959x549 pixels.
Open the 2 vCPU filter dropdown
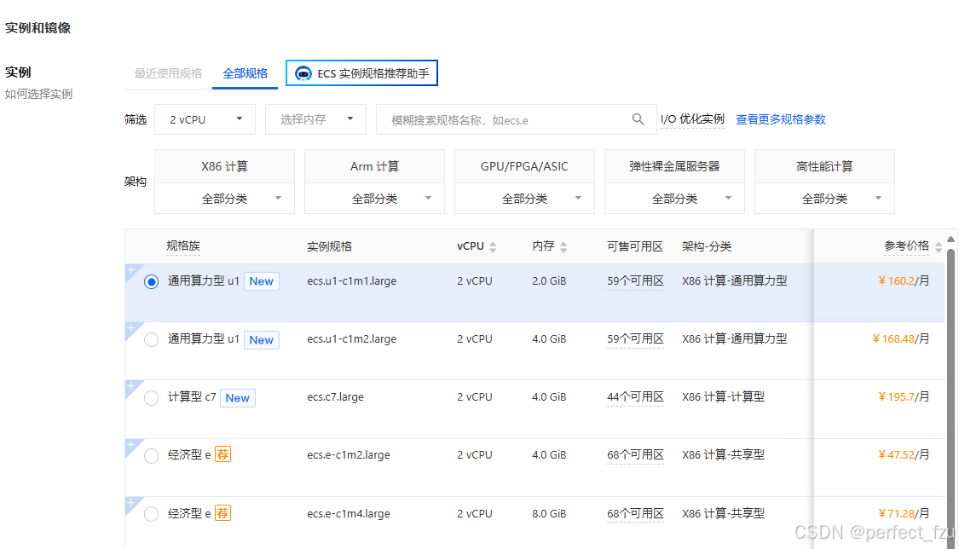[205, 119]
